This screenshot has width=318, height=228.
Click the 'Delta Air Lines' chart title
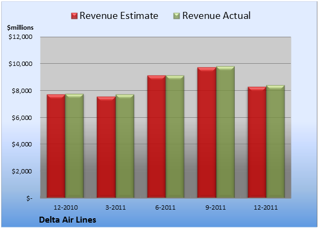(68, 220)
